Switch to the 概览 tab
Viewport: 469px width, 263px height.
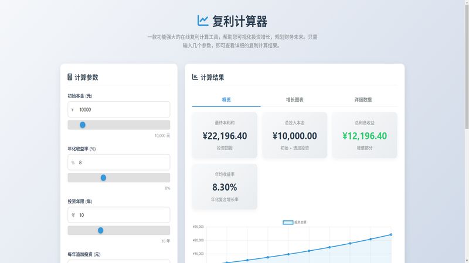[x=226, y=100]
